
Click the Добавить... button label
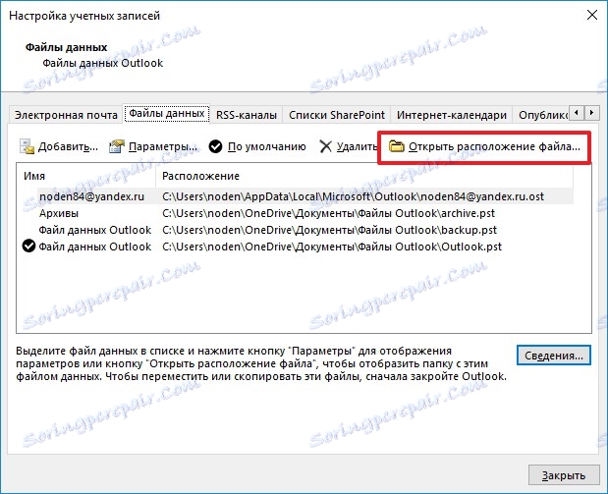[x=68, y=147]
